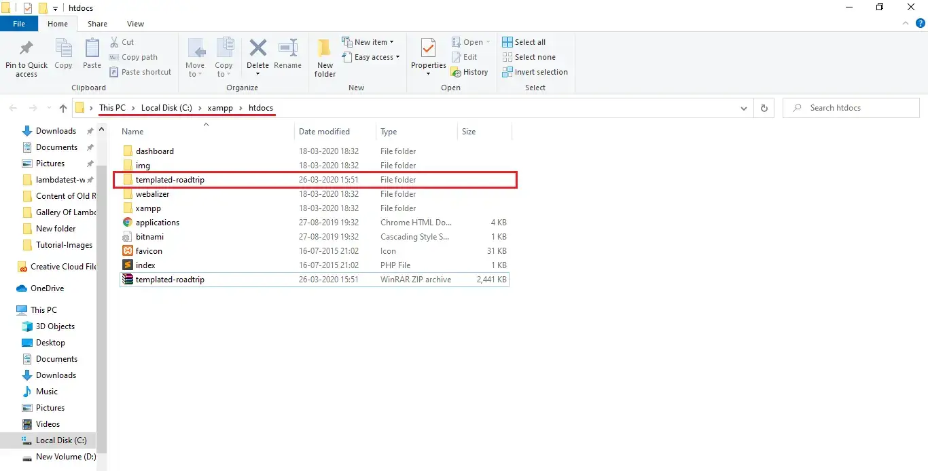928x471 pixels.
Task: Select the Copy icon in the Clipboard group
Action: click(x=63, y=54)
